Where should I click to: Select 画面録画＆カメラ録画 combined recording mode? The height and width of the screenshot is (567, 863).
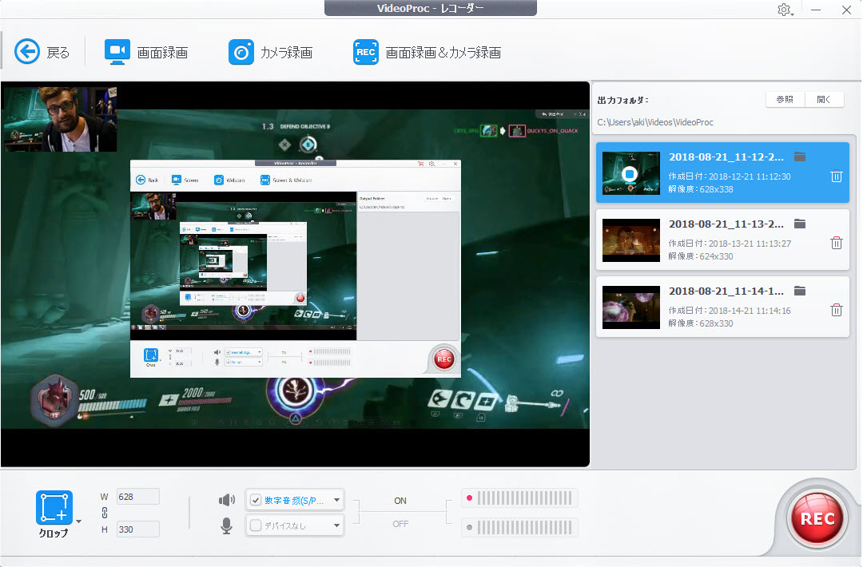coord(365,50)
